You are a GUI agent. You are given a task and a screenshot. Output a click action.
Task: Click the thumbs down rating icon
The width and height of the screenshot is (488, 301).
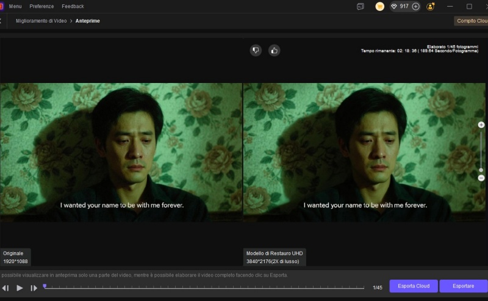pyautogui.click(x=256, y=51)
